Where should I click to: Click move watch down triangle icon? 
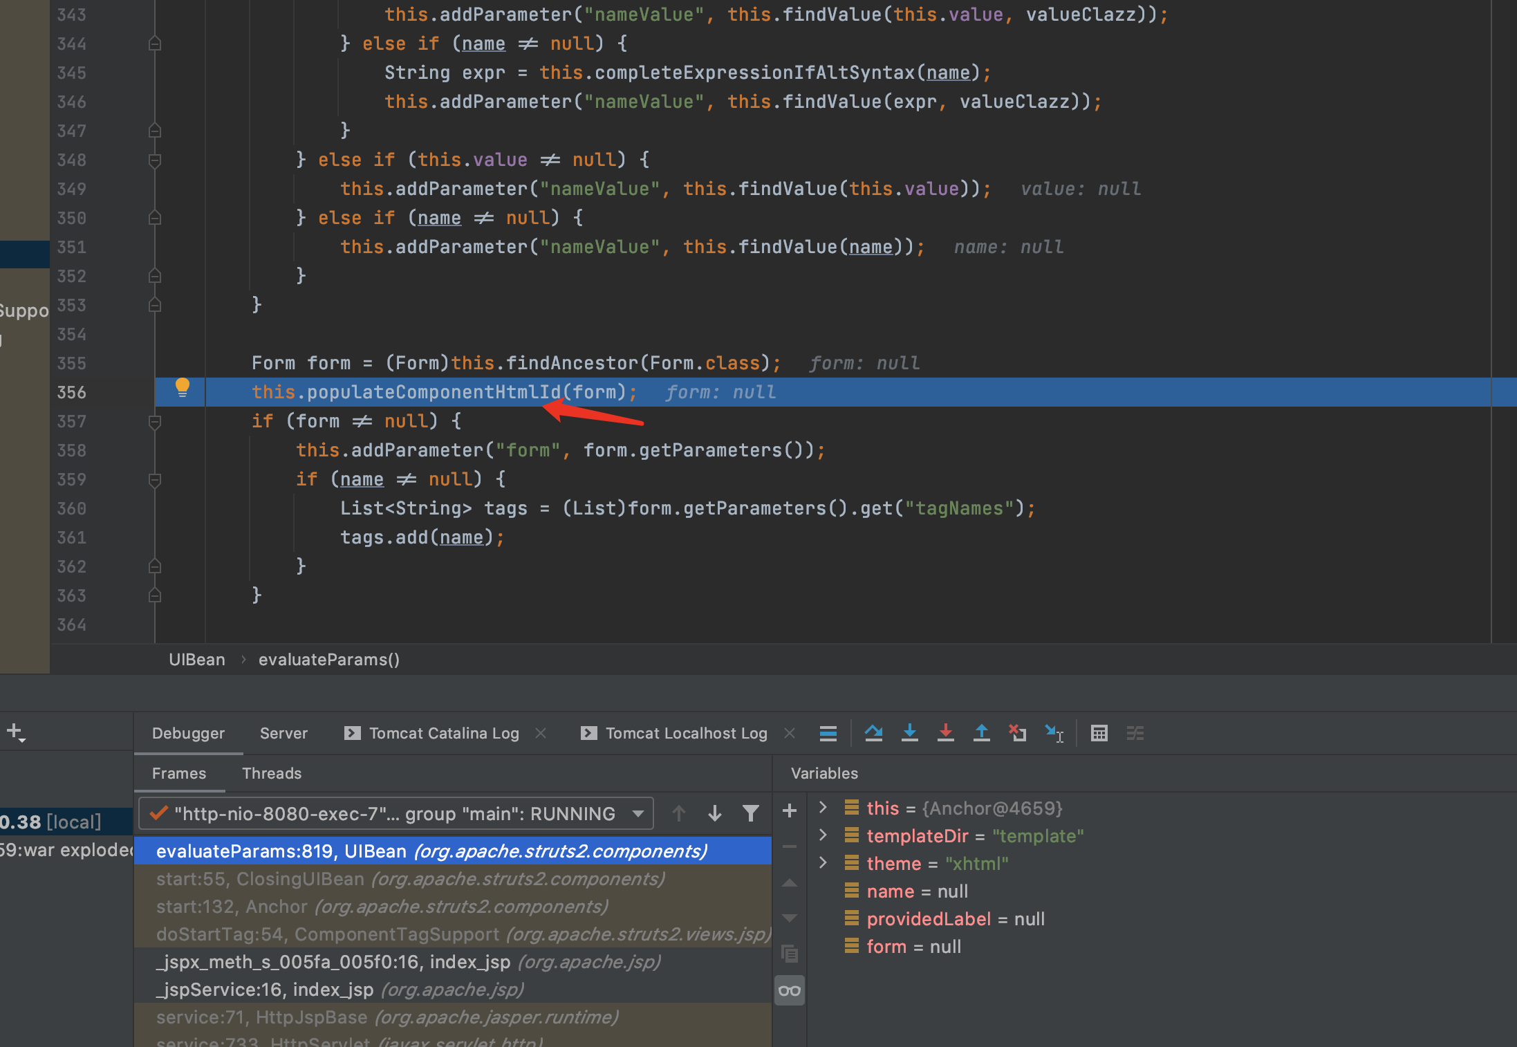(790, 918)
